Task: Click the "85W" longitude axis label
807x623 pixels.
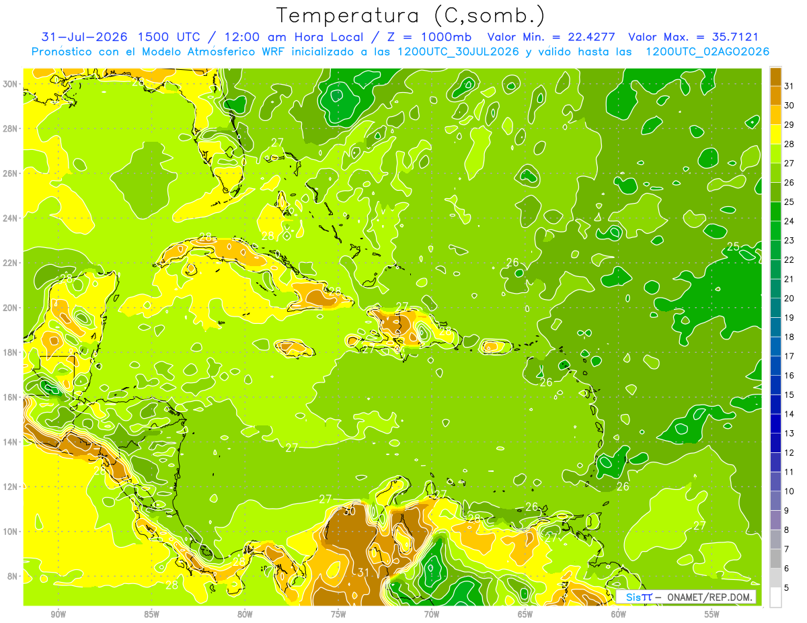Action: pyautogui.click(x=151, y=614)
